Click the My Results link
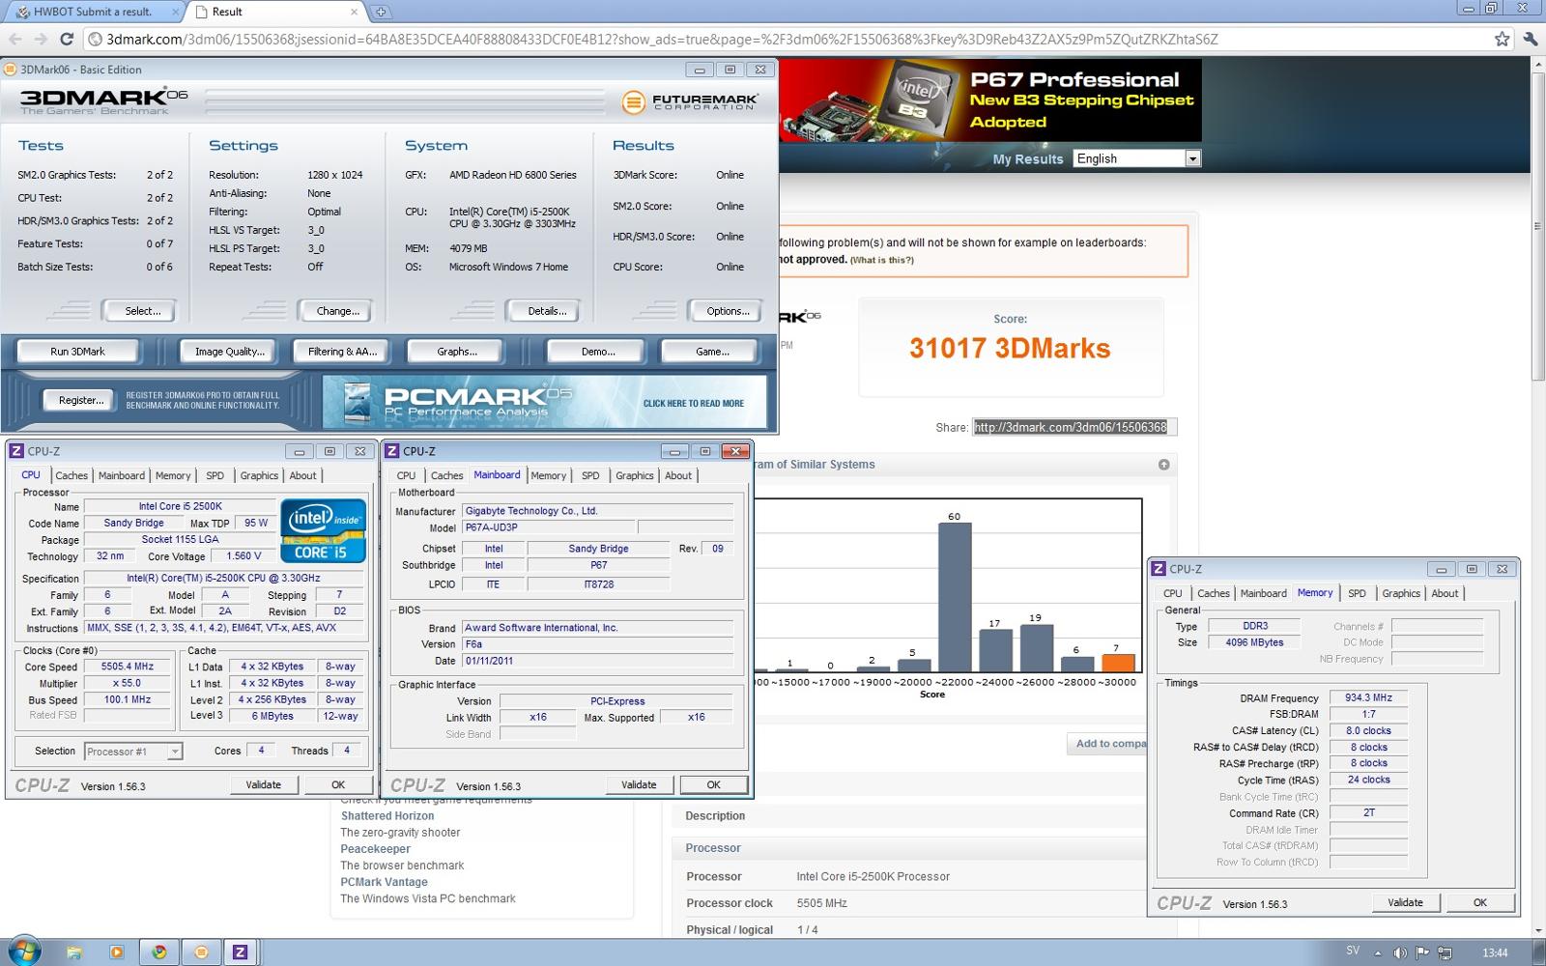 [1027, 159]
